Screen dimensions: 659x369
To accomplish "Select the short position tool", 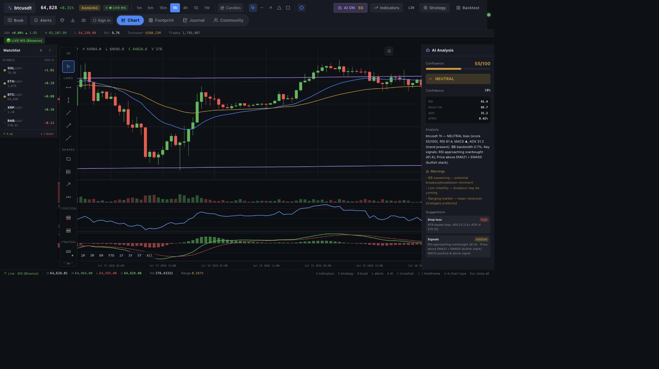I will tap(68, 230).
